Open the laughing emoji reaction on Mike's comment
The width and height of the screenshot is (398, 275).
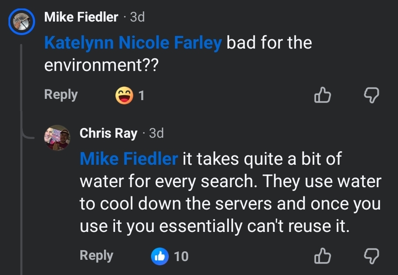tap(124, 96)
